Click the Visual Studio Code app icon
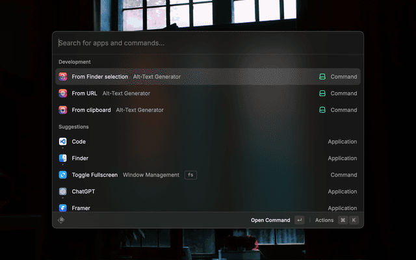 (x=63, y=142)
